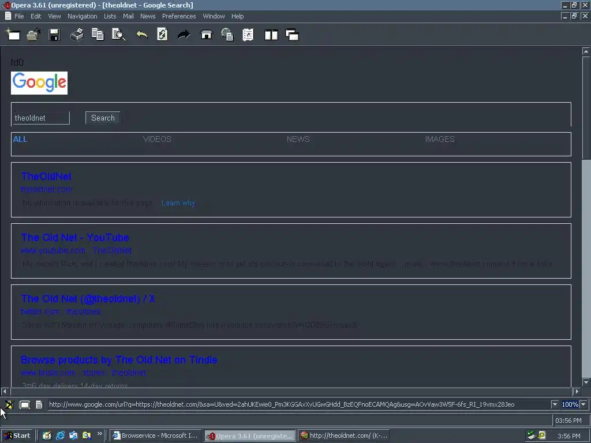Screen dimensions: 591x443
Task: Click the vertical scrollbar down arrow
Action: click(x=586, y=382)
